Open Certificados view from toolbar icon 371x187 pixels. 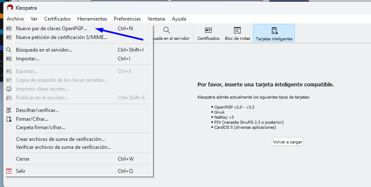pos(208,33)
